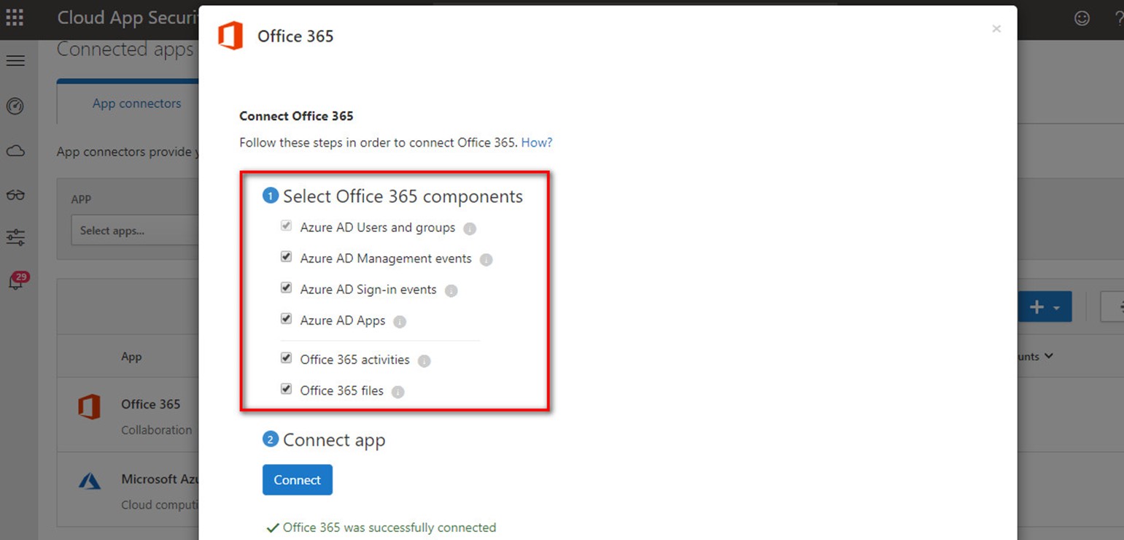Uncheck Office 365 files checkbox
Viewport: 1124px width, 540px height.
pos(286,389)
